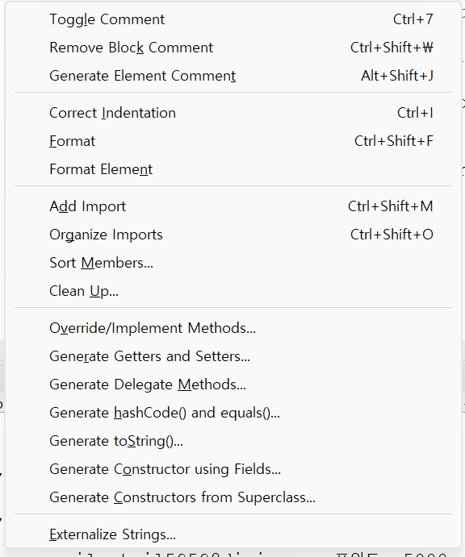Image resolution: width=465 pixels, height=557 pixels.
Task: Click Format Element entry
Action: pos(233,169)
